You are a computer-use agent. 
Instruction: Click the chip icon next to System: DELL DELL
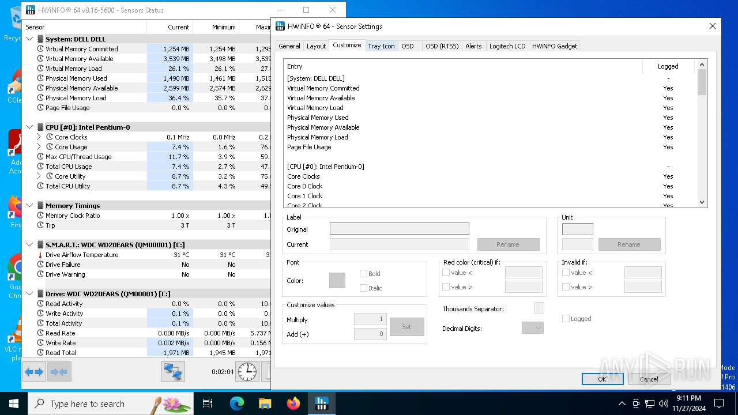coord(40,39)
